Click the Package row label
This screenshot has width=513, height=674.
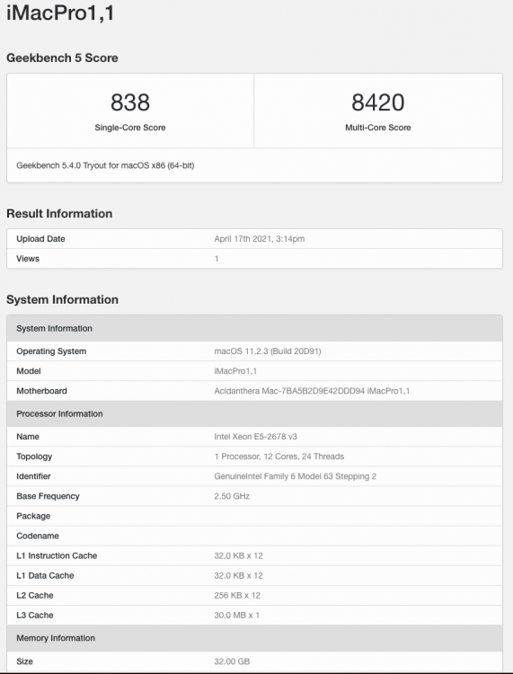pyautogui.click(x=33, y=516)
